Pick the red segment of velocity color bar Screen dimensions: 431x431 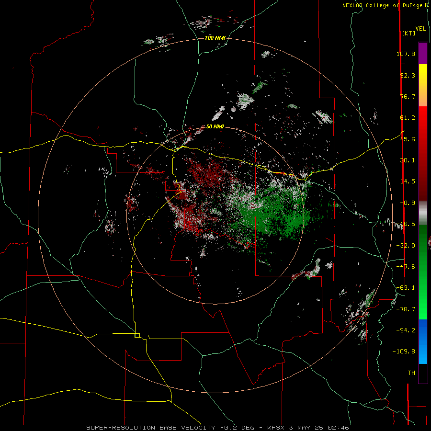pyautogui.click(x=423, y=153)
